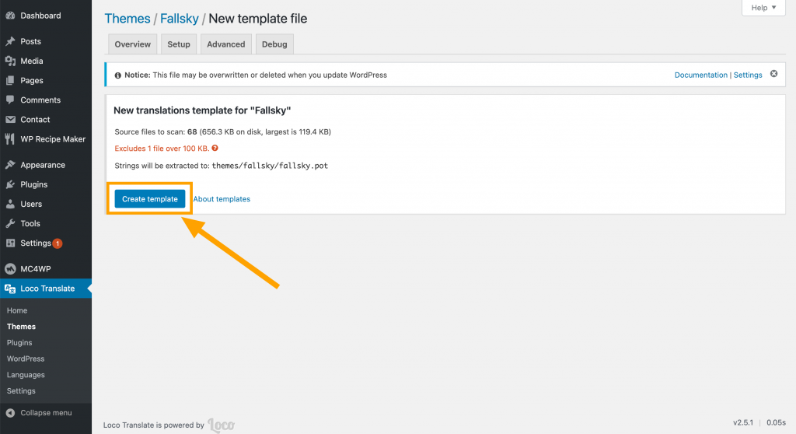This screenshot has height=434, width=796.
Task: Open the Advanced tab
Action: [x=226, y=44]
